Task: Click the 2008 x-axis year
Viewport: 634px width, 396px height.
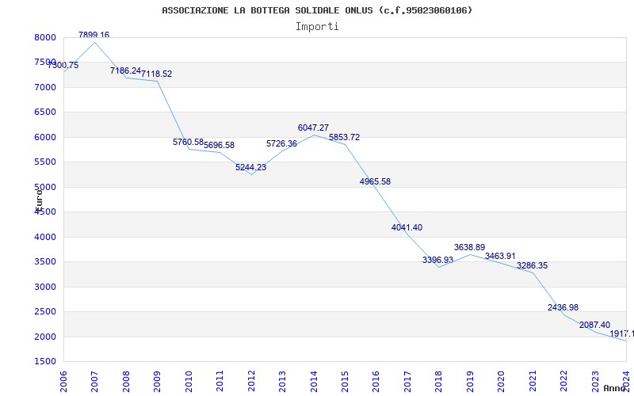Action: point(126,382)
